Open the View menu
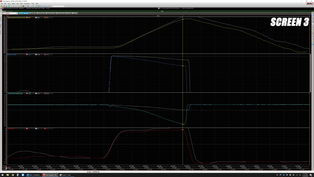This screenshot has width=314, height=177. coord(9,4)
